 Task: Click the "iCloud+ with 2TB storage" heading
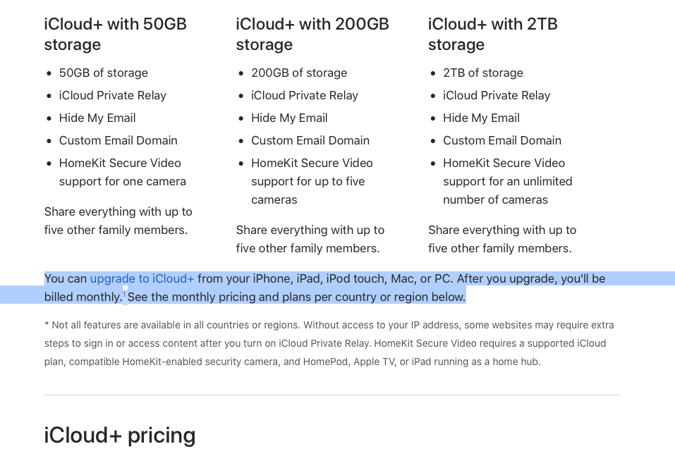coord(492,34)
